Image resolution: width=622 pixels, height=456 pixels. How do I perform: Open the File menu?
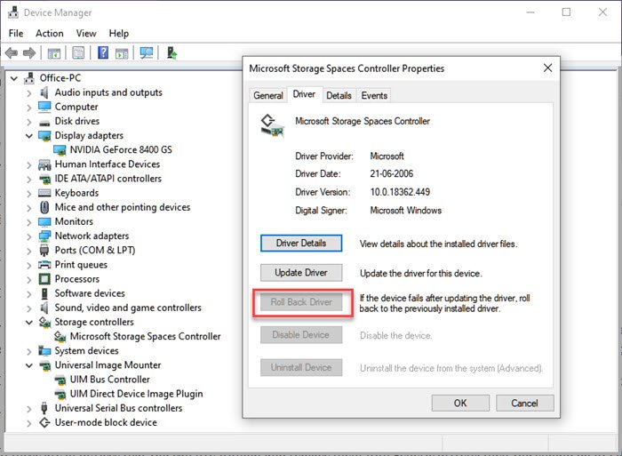(16, 34)
